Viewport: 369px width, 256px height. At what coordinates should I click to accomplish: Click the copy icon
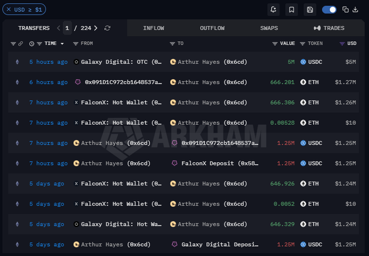(345, 9)
